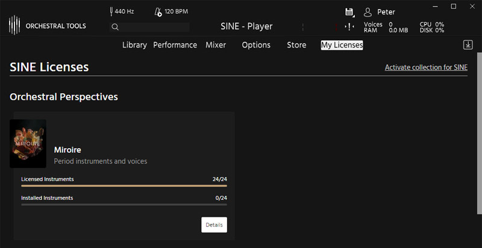Click the CPU 0% readout

(432, 24)
